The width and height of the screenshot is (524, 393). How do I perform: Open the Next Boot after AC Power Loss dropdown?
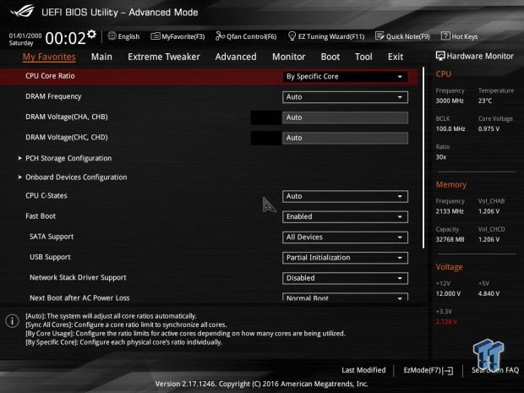click(345, 297)
